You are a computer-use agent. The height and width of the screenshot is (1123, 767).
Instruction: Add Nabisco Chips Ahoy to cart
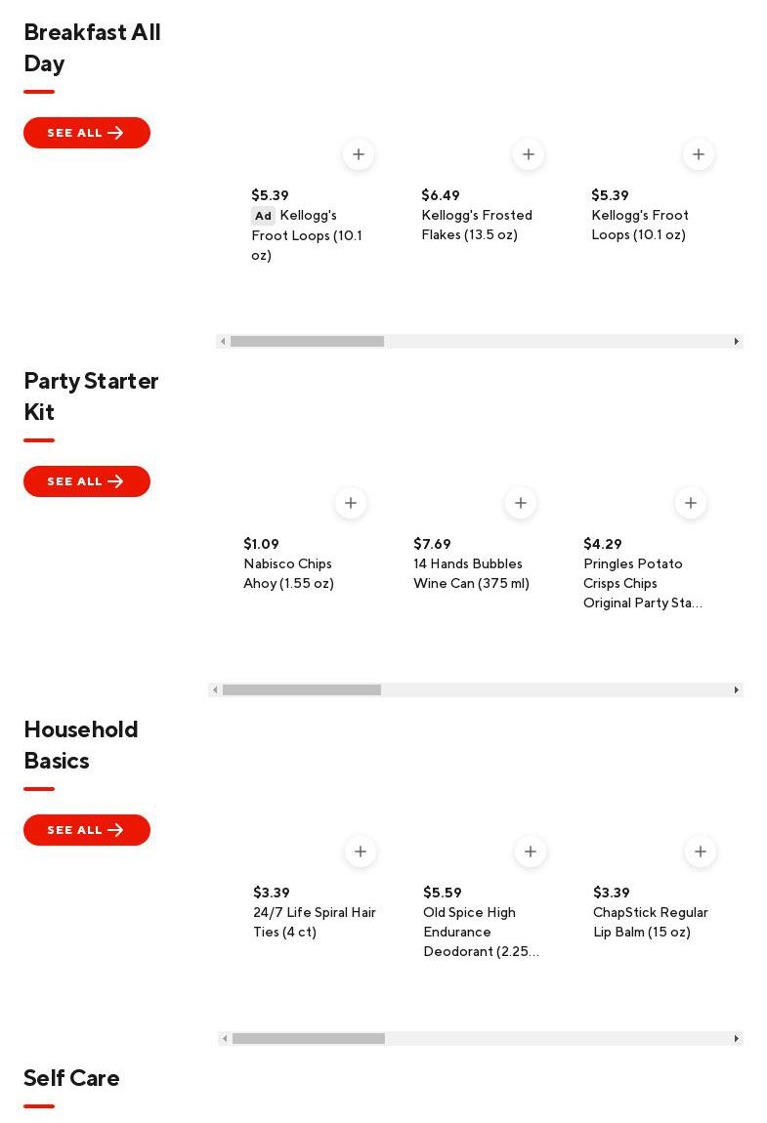click(351, 503)
